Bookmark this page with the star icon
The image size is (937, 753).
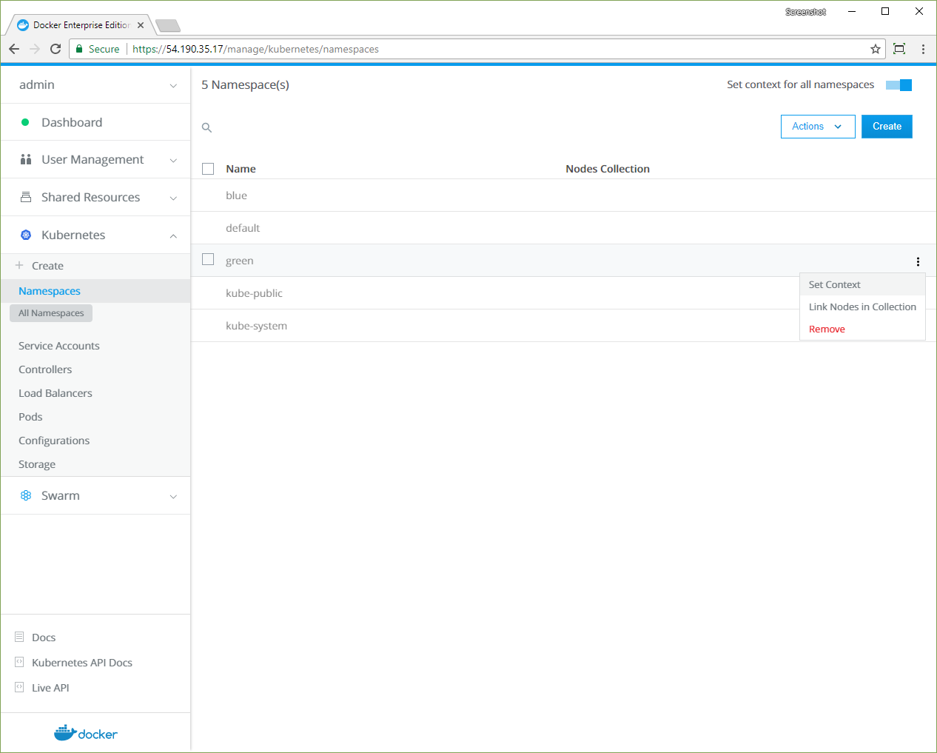click(x=876, y=49)
